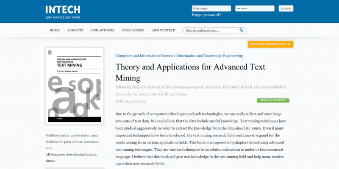Click the InTech logo in header
339x169 pixels.
point(63,12)
